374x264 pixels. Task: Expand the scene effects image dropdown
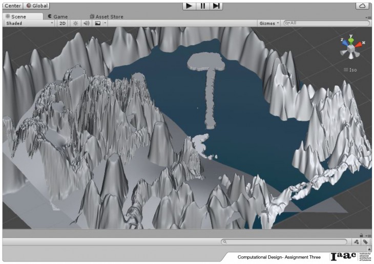coord(105,23)
